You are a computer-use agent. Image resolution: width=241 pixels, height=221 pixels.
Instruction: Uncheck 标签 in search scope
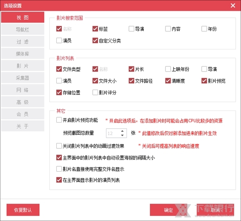point(95,29)
